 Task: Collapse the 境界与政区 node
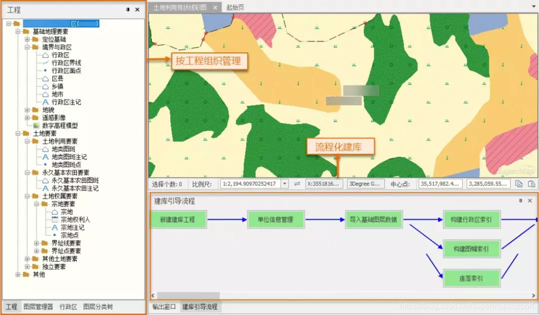pos(27,47)
